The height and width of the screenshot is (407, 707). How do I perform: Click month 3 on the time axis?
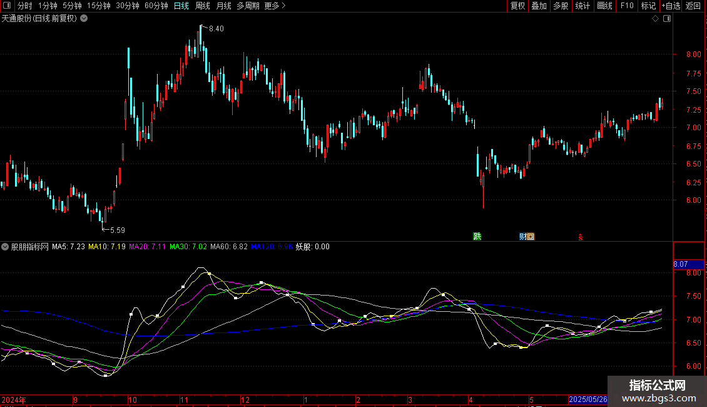(410, 399)
